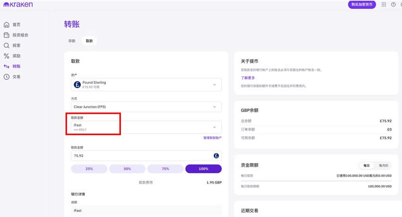Click the 探索 search icon in sidebar
Screen dimensions: 402x217
[7, 45]
